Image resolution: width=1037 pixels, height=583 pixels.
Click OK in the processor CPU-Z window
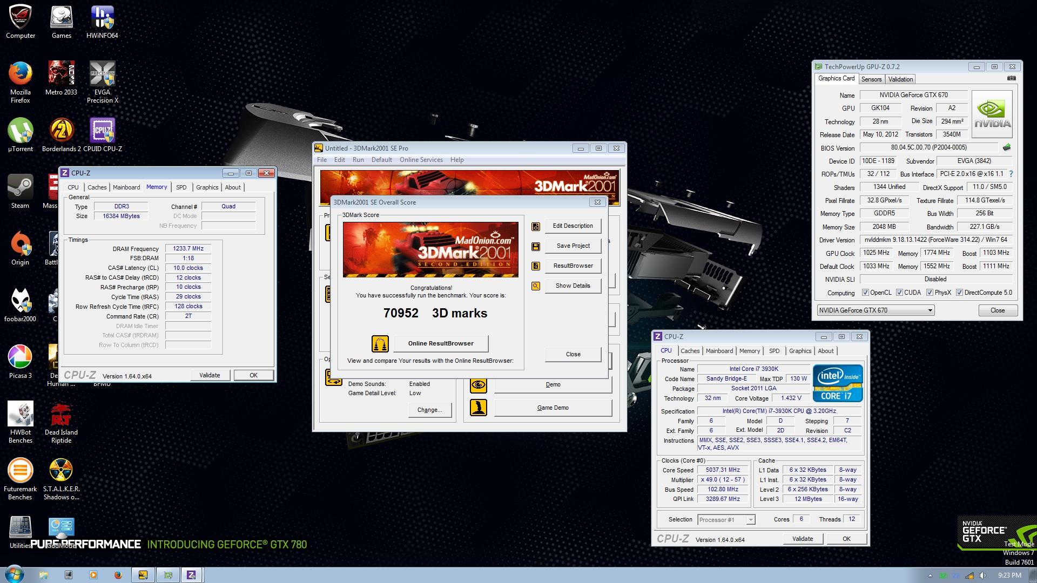pyautogui.click(x=846, y=539)
